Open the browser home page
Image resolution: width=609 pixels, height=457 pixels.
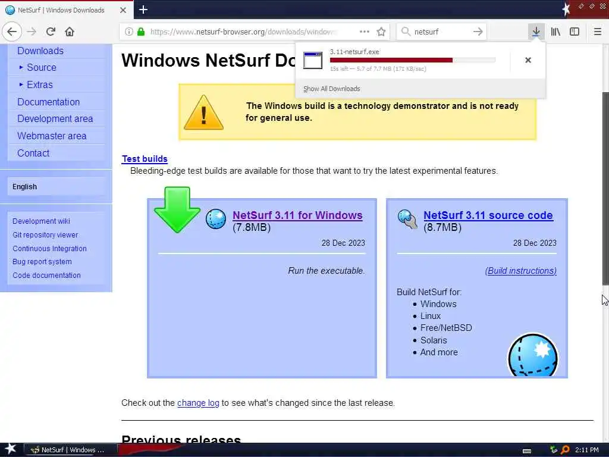[70, 32]
